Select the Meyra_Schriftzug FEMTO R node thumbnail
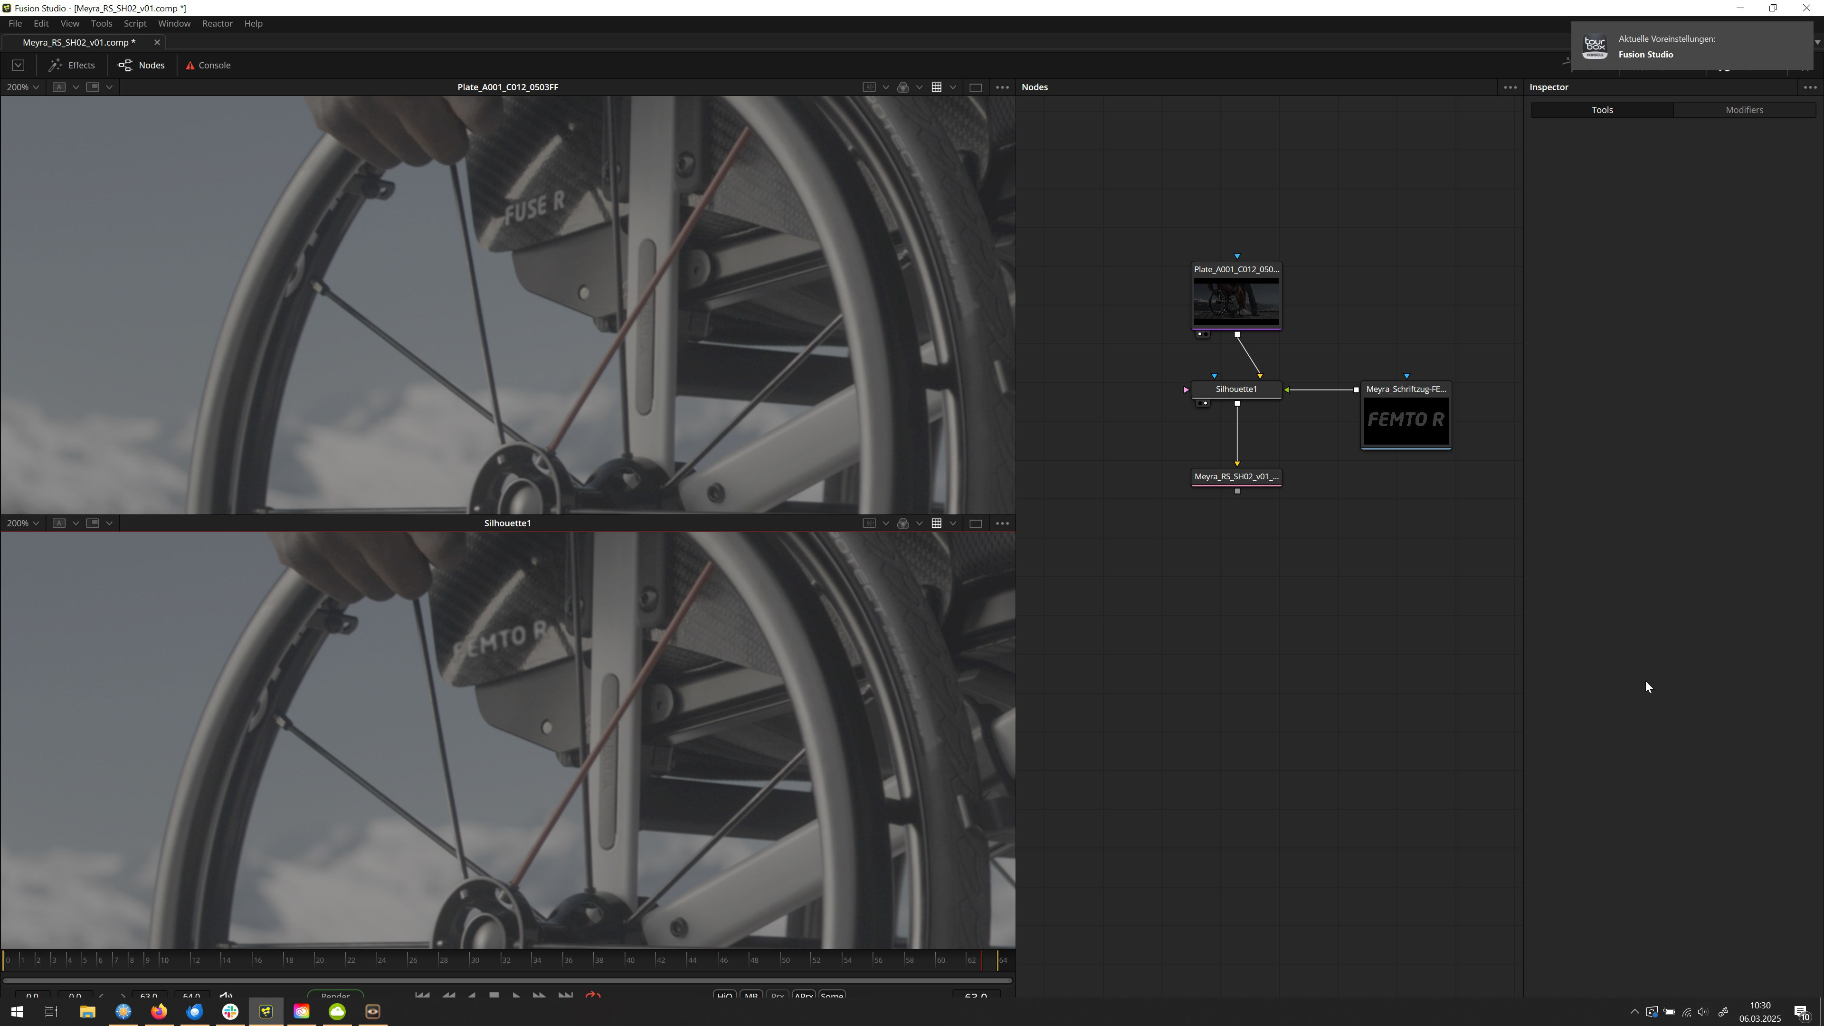The image size is (1824, 1026). coord(1406,420)
